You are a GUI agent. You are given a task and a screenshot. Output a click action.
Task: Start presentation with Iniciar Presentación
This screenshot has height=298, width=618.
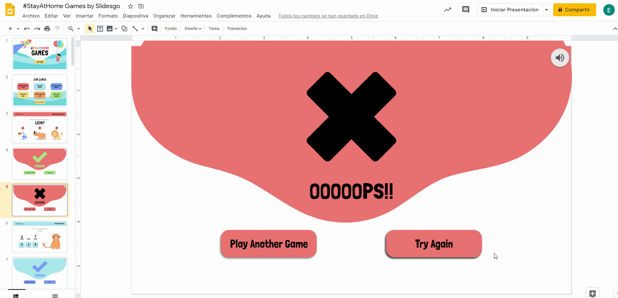(x=510, y=10)
